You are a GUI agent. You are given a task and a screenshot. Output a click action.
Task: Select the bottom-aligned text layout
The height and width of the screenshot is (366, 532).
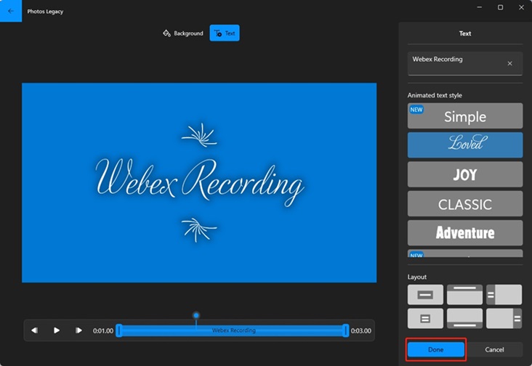[x=465, y=318]
